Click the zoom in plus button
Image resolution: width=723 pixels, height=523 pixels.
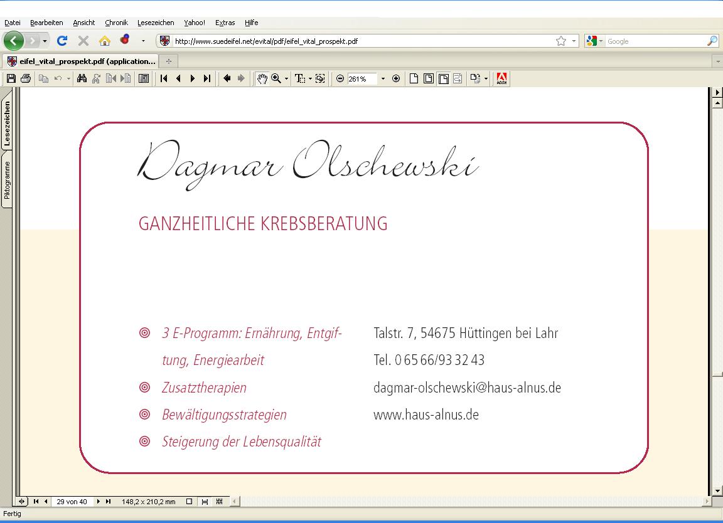[396, 78]
